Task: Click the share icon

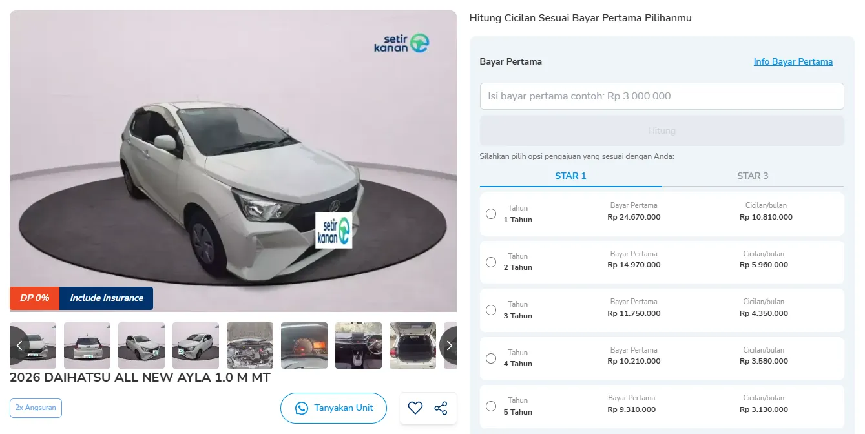Action: pos(441,408)
